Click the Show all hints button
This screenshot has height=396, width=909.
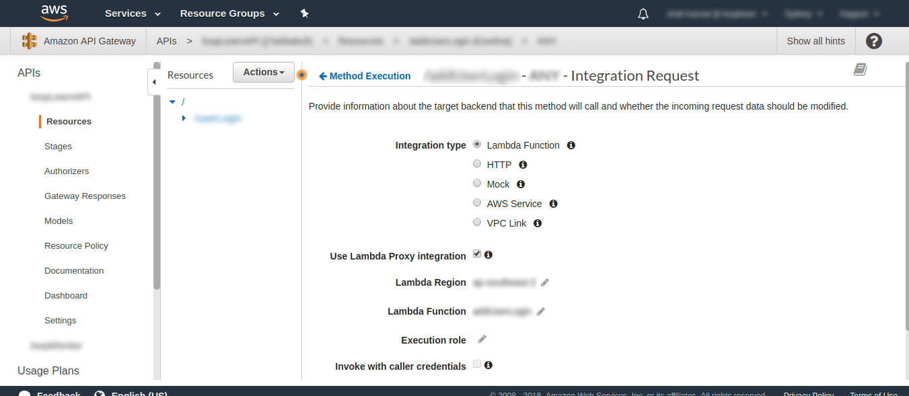coord(815,40)
